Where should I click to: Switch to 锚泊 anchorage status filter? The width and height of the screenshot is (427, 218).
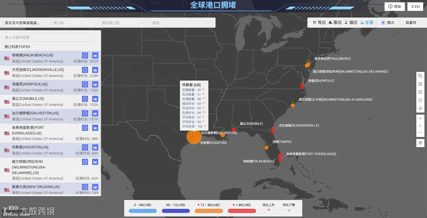click(x=351, y=22)
